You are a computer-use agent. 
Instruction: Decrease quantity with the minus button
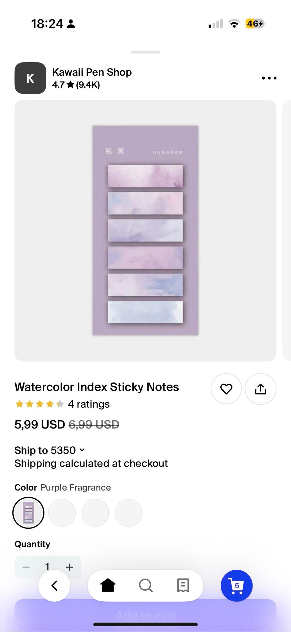coord(26,567)
